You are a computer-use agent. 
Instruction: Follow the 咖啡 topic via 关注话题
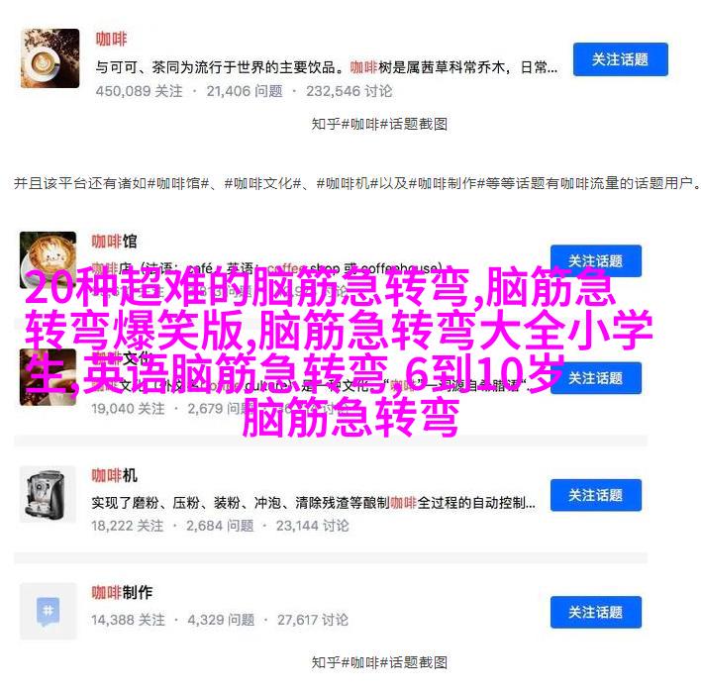click(x=621, y=59)
